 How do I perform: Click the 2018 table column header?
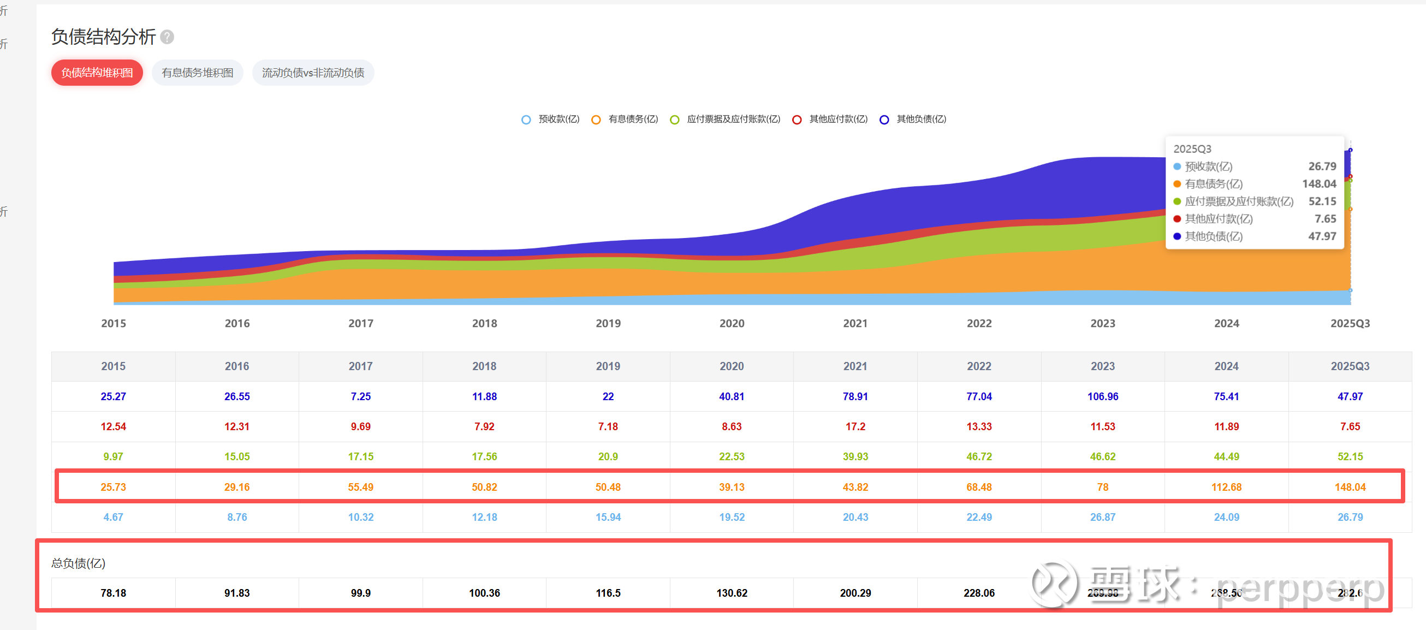[484, 366]
